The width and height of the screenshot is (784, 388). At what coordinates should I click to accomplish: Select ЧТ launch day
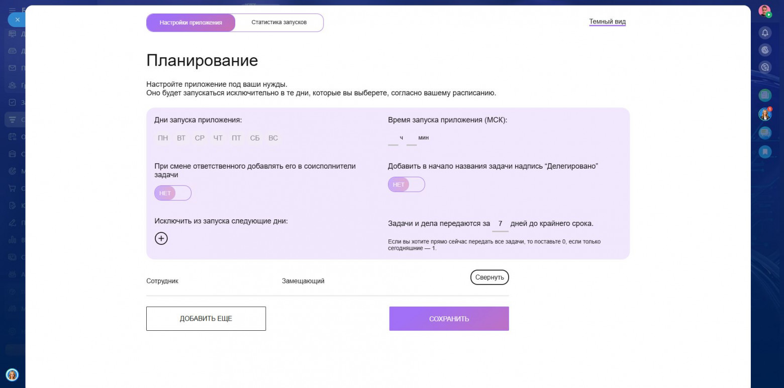coord(218,138)
